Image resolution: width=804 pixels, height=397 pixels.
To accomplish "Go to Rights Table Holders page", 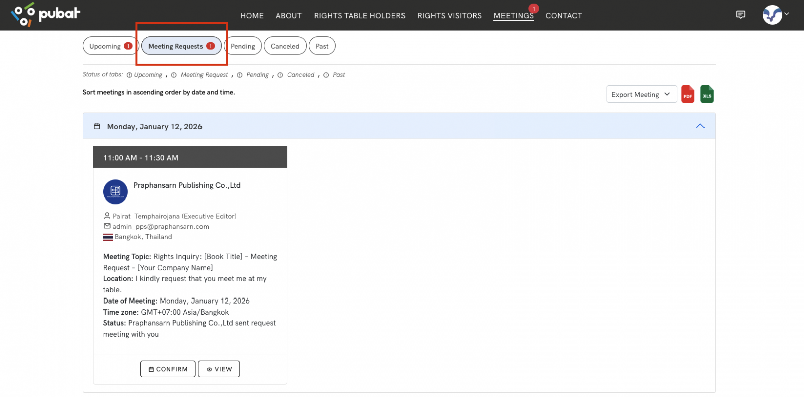I will [x=359, y=16].
